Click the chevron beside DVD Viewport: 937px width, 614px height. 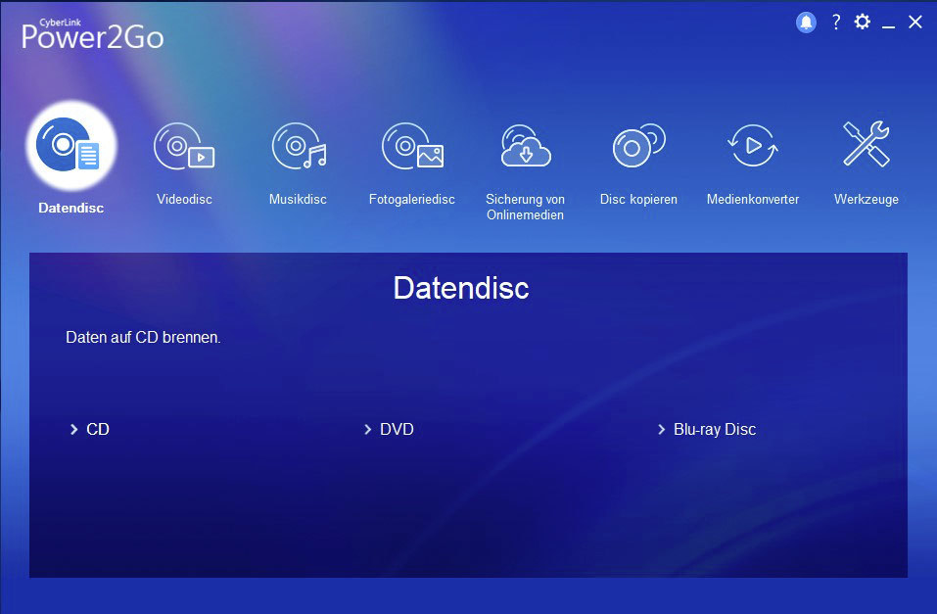point(367,429)
